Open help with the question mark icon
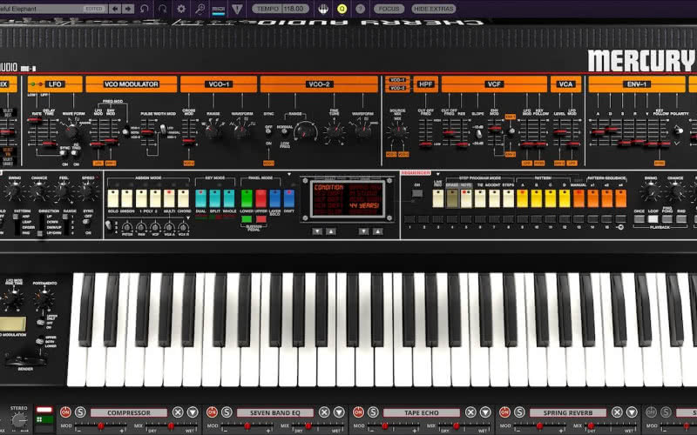Viewport: 697px width, 435px height. (x=360, y=9)
